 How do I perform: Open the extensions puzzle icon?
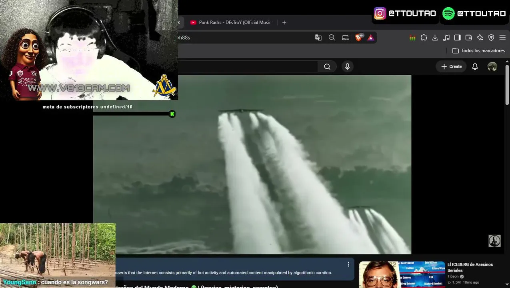click(424, 38)
